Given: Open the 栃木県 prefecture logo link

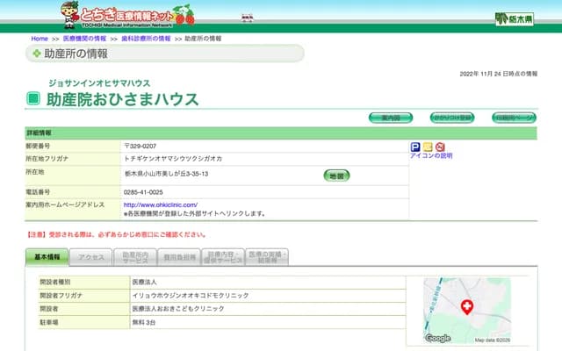Looking at the screenshot, I should pyautogui.click(x=515, y=19).
